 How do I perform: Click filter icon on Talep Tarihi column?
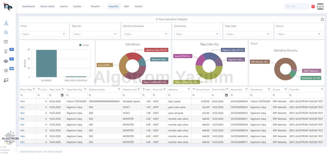[63, 89]
